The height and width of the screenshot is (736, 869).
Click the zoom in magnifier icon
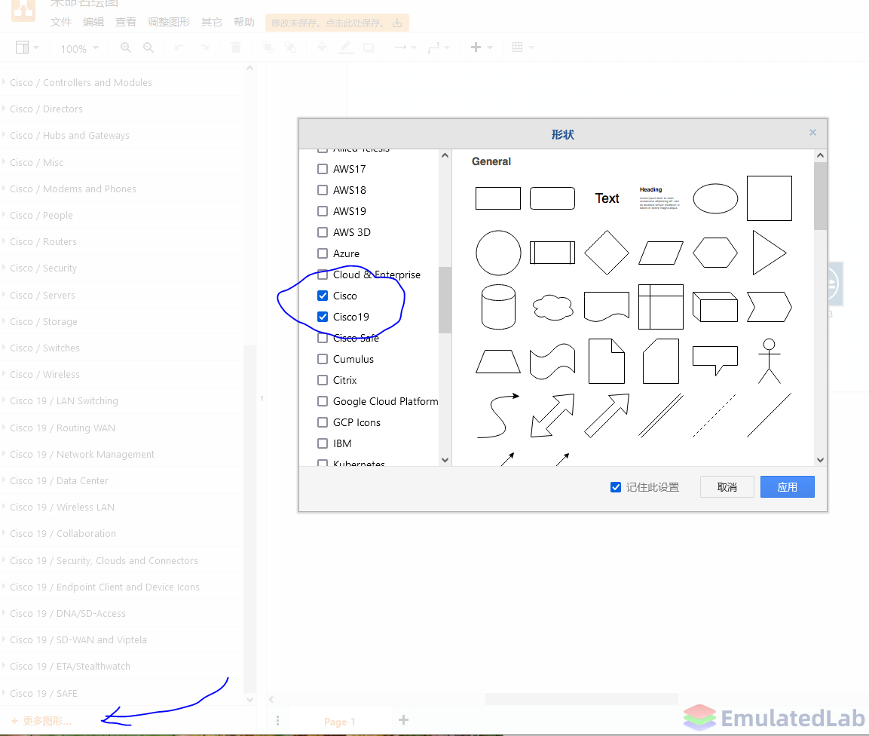coord(126,48)
